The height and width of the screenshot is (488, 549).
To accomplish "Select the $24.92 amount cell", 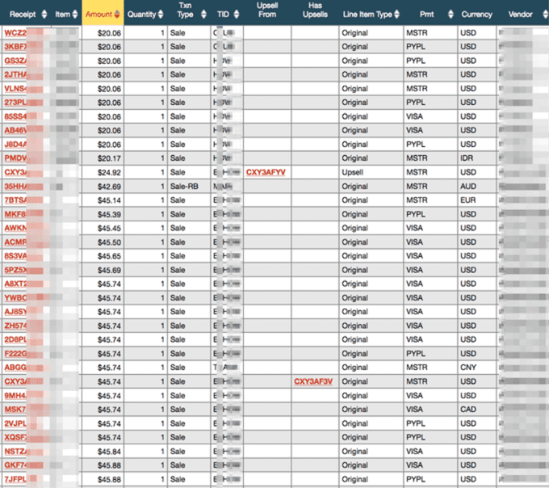I will point(108,172).
